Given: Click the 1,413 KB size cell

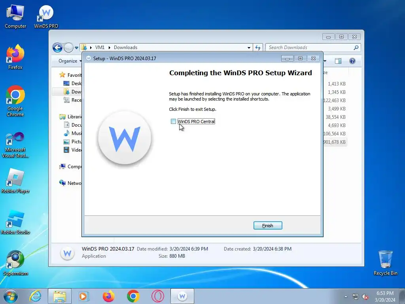Looking at the screenshot, I should [337, 84].
